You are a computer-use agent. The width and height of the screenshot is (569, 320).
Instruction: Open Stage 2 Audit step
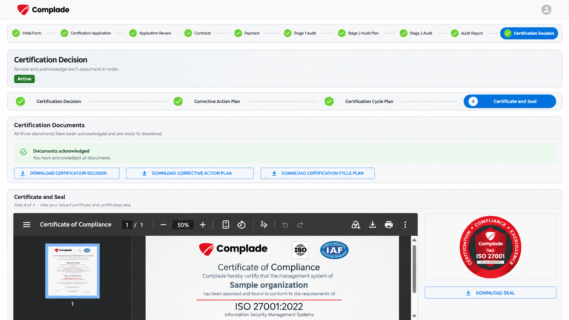(x=416, y=33)
